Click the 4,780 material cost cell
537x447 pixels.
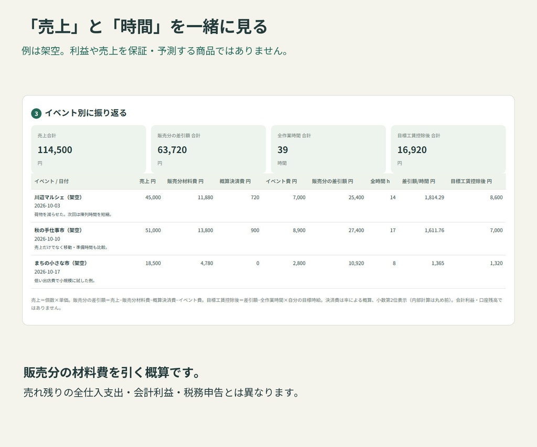tap(207, 263)
